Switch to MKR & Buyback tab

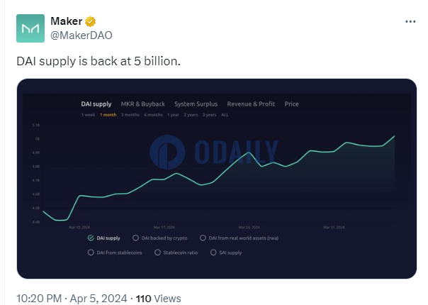tap(142, 104)
